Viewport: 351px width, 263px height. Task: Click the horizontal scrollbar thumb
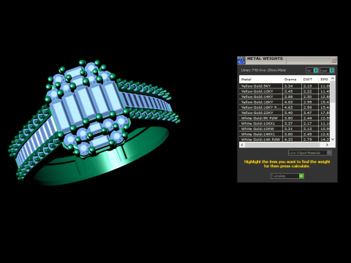[x=282, y=145]
